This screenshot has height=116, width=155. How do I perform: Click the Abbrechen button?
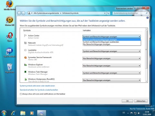tap(141, 101)
